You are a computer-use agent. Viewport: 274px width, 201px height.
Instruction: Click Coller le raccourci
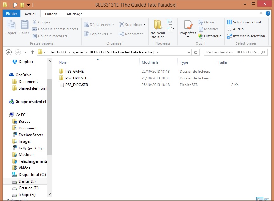50,36
